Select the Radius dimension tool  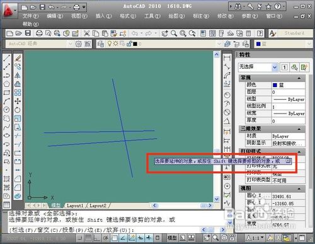pyautogui.click(x=227, y=95)
